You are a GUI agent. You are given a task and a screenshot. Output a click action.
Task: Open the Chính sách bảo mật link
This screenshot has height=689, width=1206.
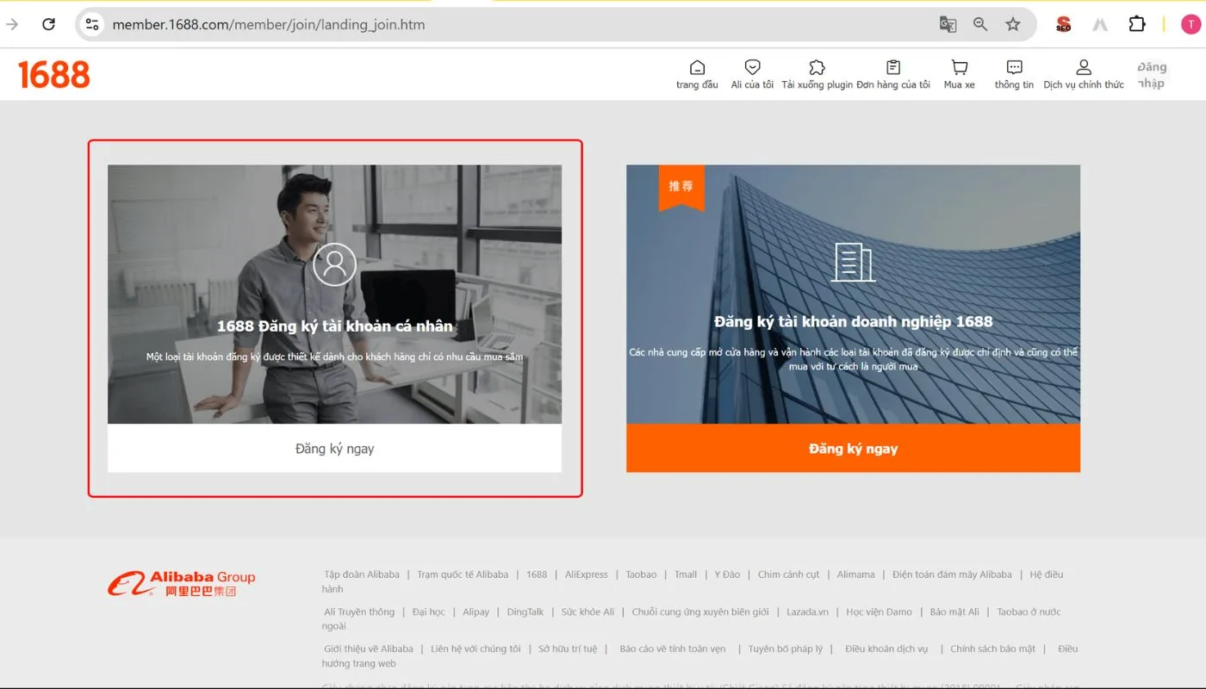(993, 649)
